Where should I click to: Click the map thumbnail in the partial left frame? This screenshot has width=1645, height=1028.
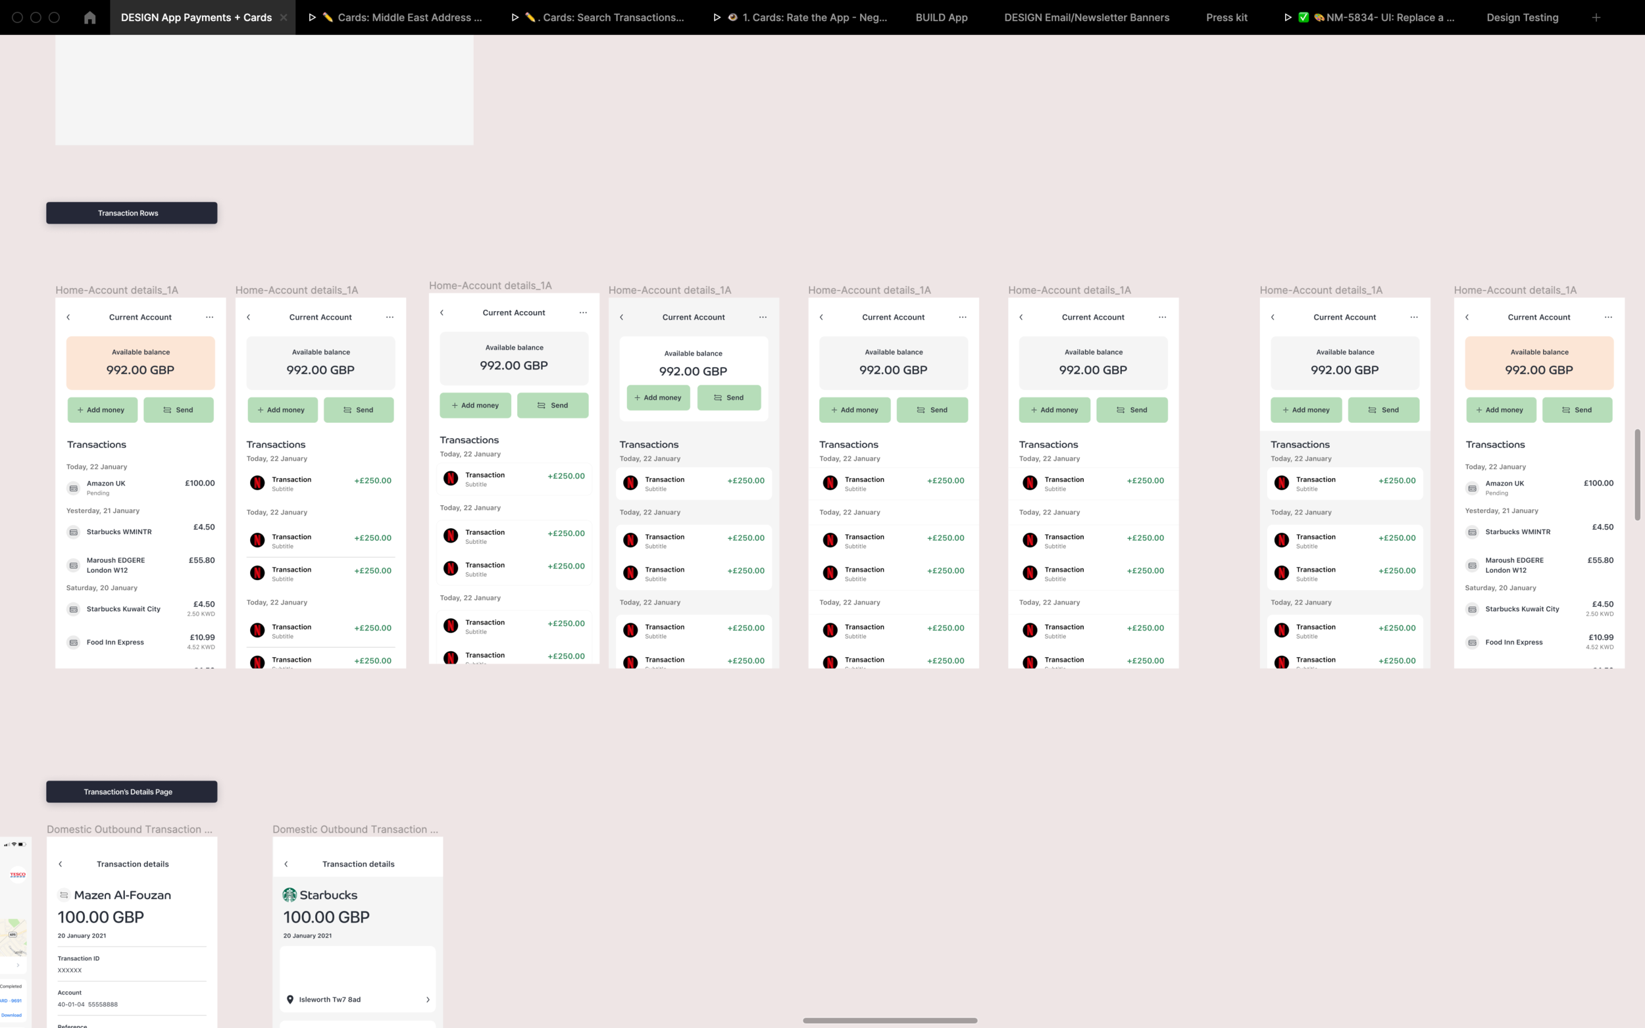click(x=14, y=937)
